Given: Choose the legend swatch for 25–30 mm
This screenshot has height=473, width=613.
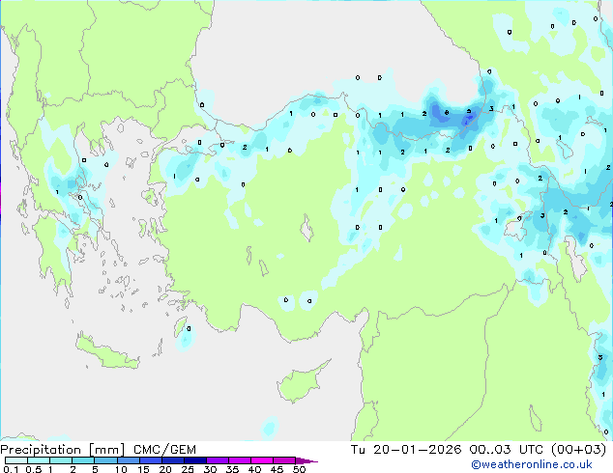Looking at the screenshot, I should tap(195, 460).
